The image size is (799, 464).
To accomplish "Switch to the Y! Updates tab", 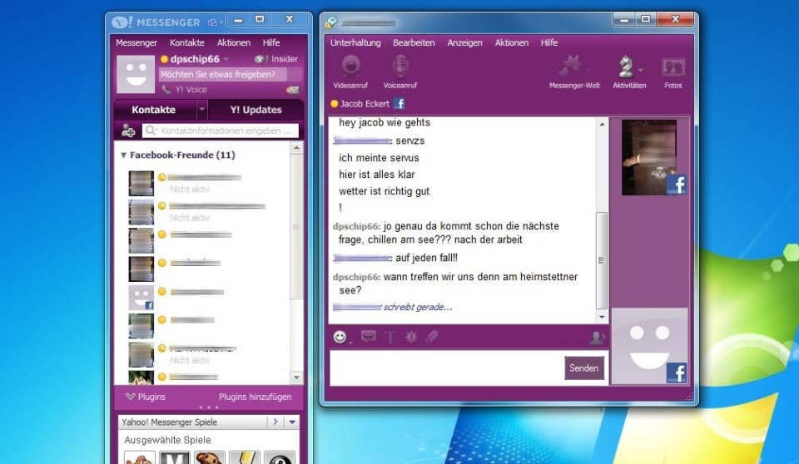I will pyautogui.click(x=256, y=110).
